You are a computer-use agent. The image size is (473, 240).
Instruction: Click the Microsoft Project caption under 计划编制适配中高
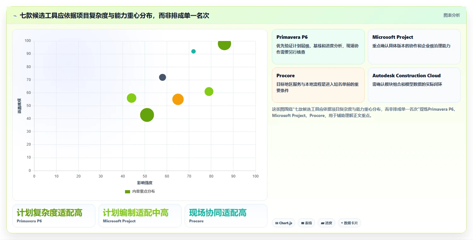pos(119,221)
